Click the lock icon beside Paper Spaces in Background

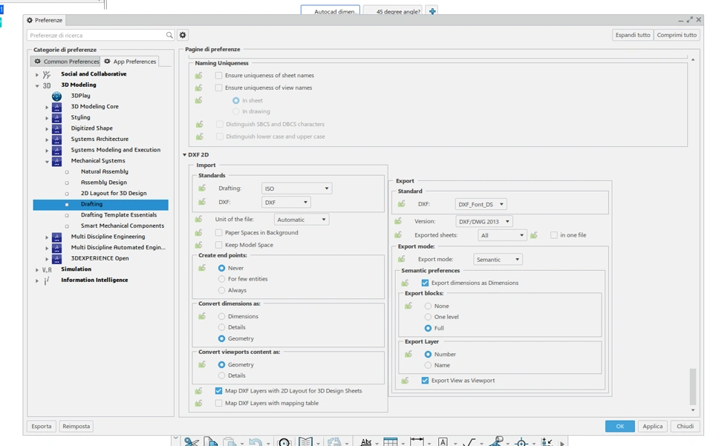199,232
